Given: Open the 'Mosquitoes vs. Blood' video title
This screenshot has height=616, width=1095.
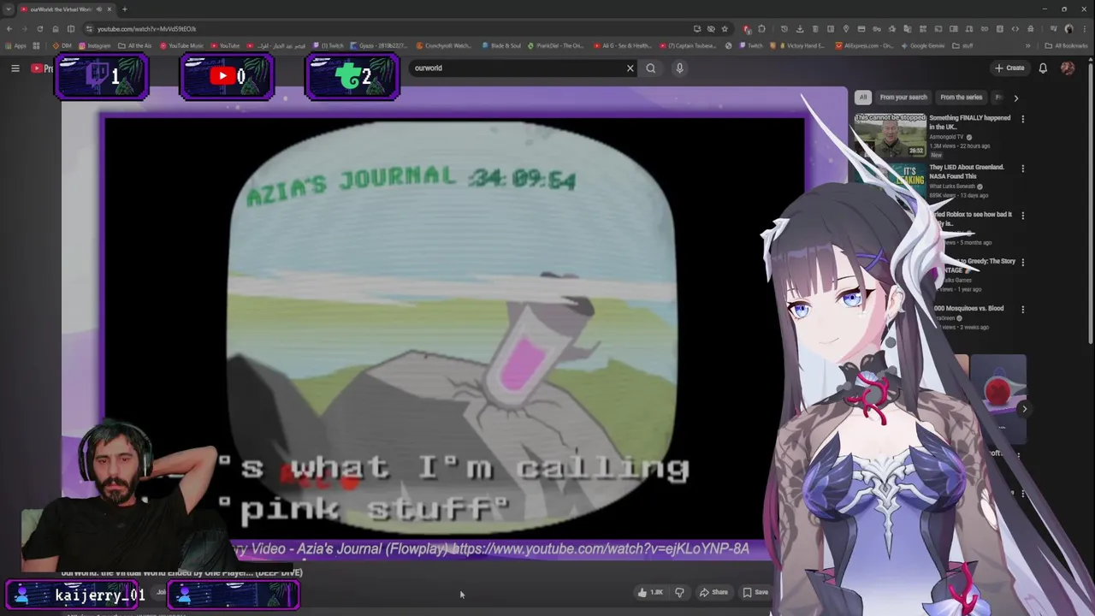Looking at the screenshot, I should 967,308.
